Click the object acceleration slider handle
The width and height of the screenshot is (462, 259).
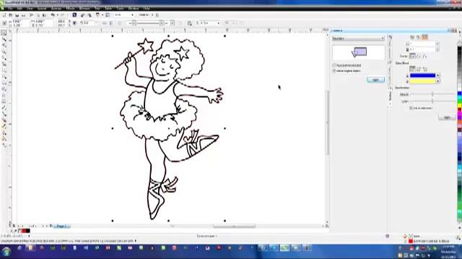click(432, 94)
